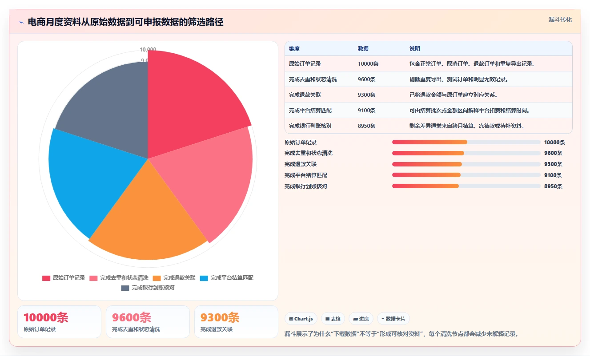Click the 数据 column header
The width and height of the screenshot is (590, 356).
tap(363, 49)
